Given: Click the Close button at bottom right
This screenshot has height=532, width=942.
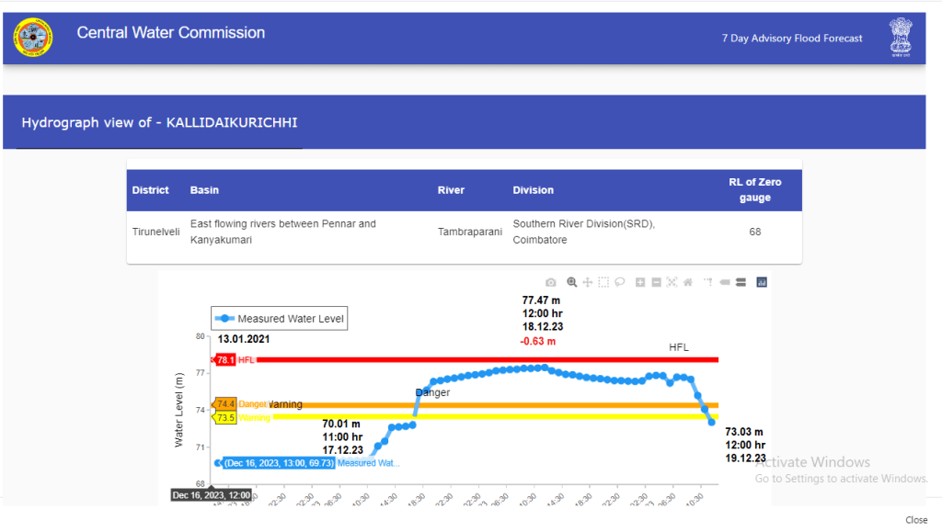Looking at the screenshot, I should [x=916, y=520].
